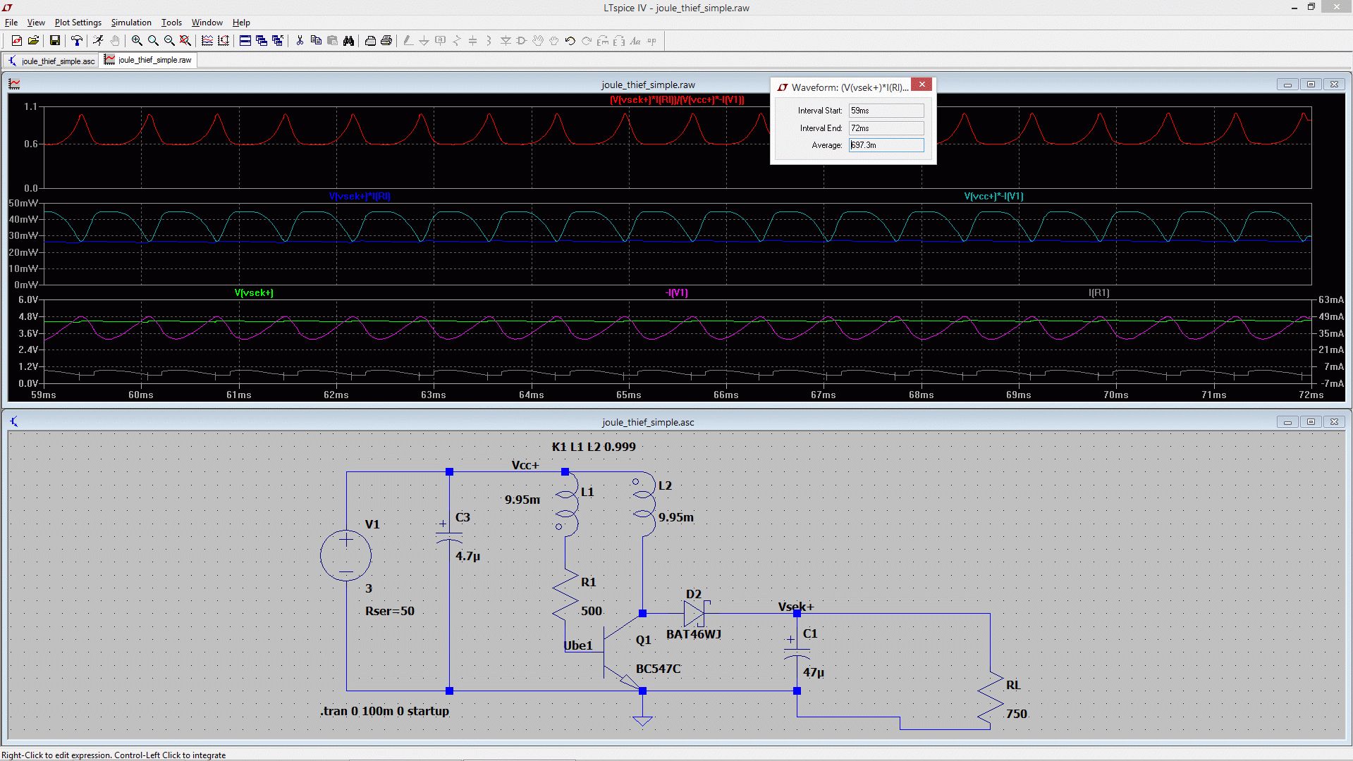
Task: Run the simulation with running man icon
Action: click(98, 41)
